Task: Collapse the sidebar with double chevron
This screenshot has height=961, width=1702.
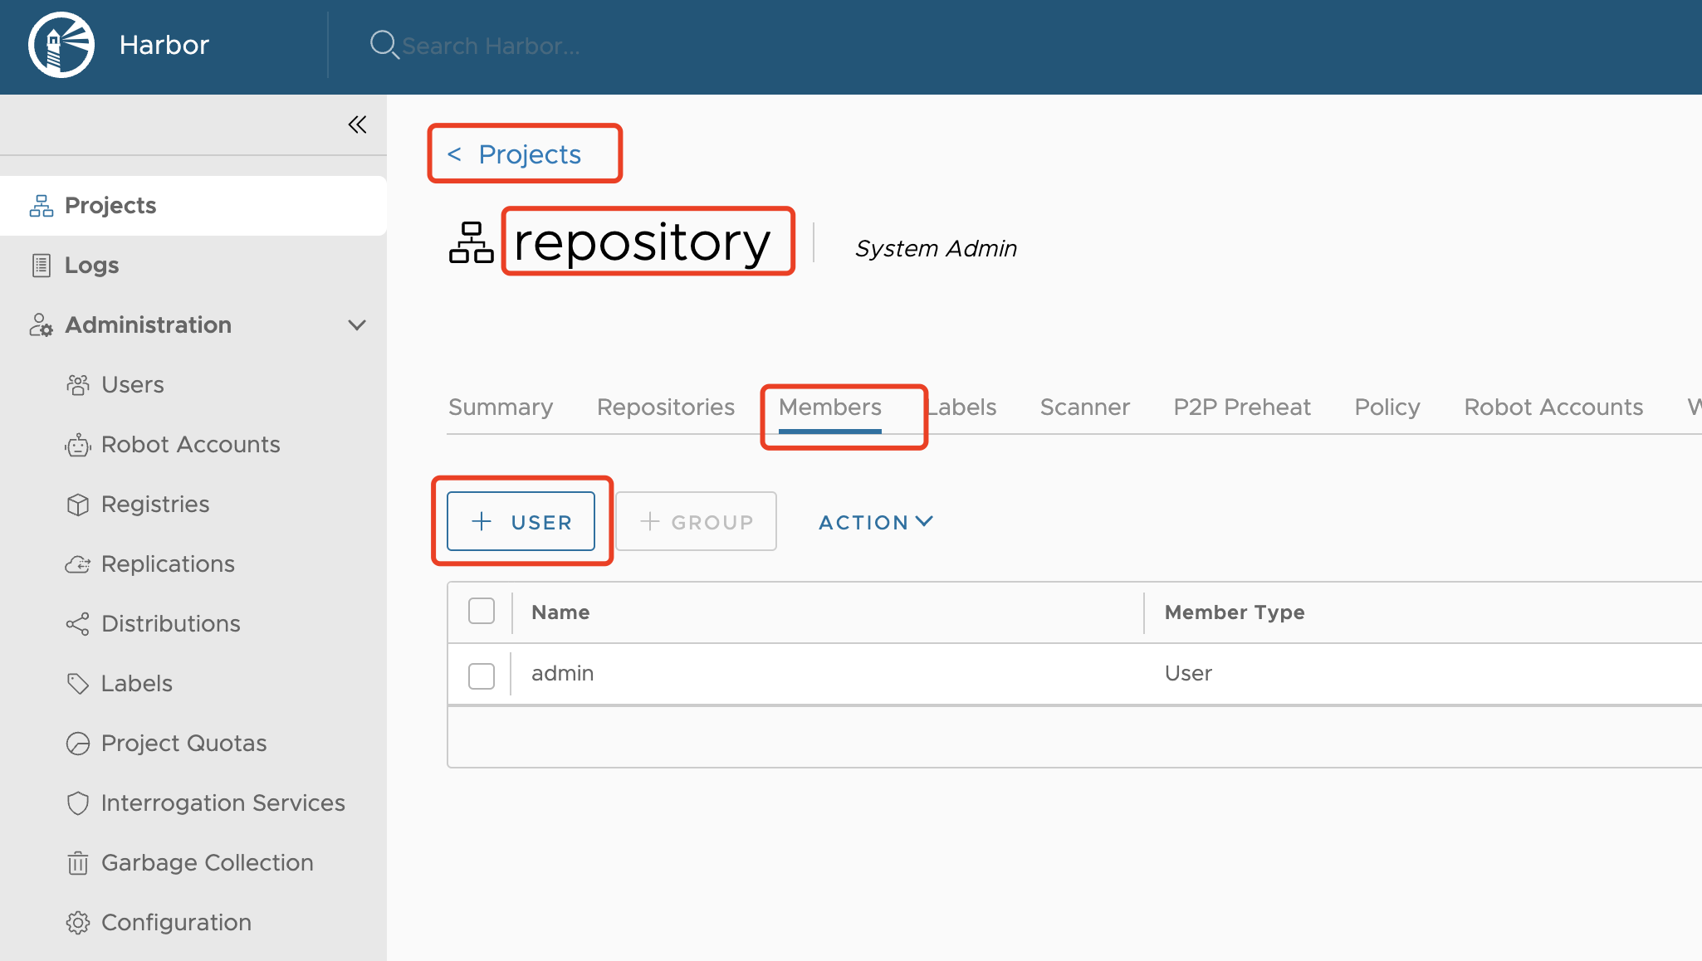Action: click(357, 124)
